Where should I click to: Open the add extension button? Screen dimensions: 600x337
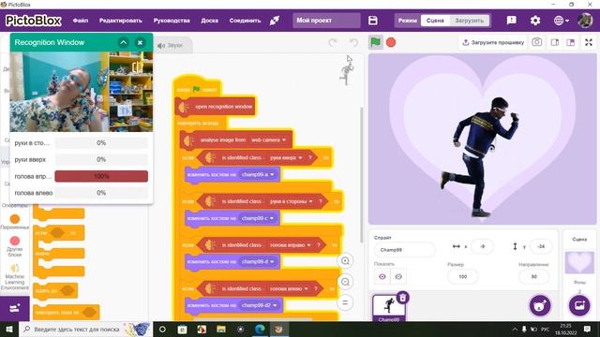(x=15, y=308)
